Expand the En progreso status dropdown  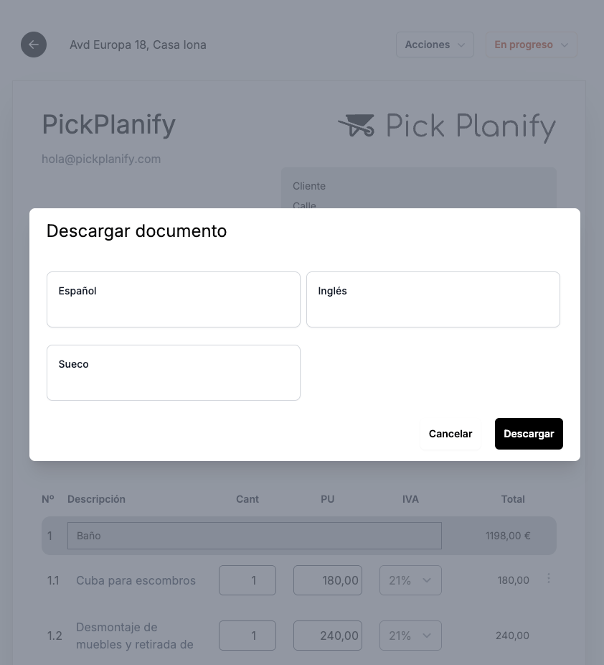[531, 45]
